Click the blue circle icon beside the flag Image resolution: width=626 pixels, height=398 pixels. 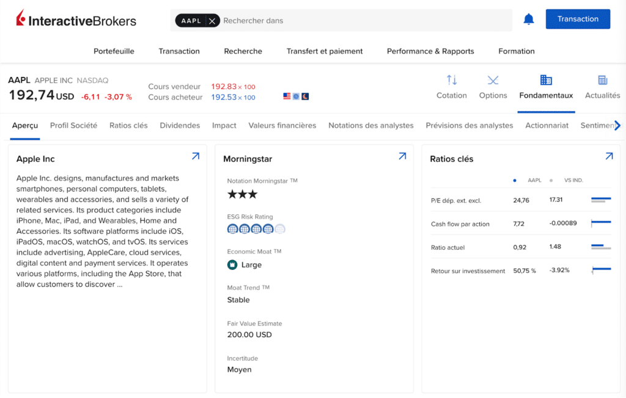tap(296, 96)
